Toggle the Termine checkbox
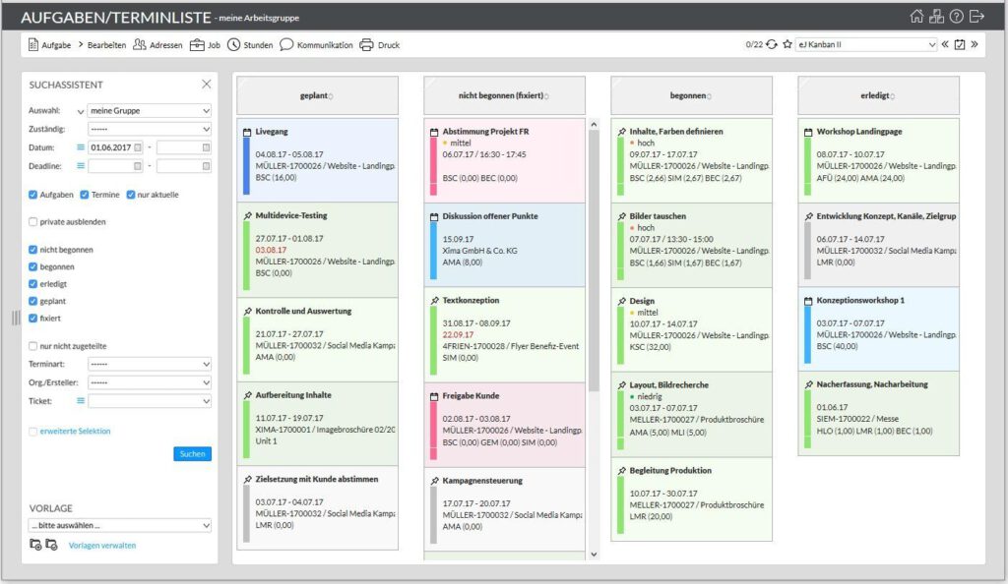Screen dimensions: 1008x584 pos(85,195)
